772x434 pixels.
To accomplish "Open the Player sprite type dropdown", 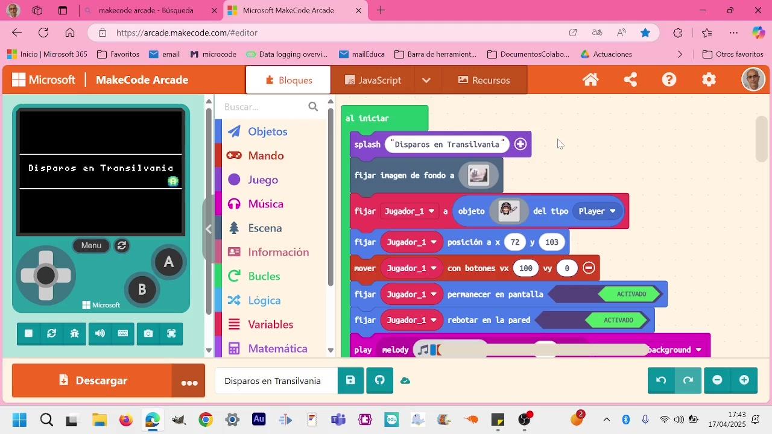I will tap(597, 212).
